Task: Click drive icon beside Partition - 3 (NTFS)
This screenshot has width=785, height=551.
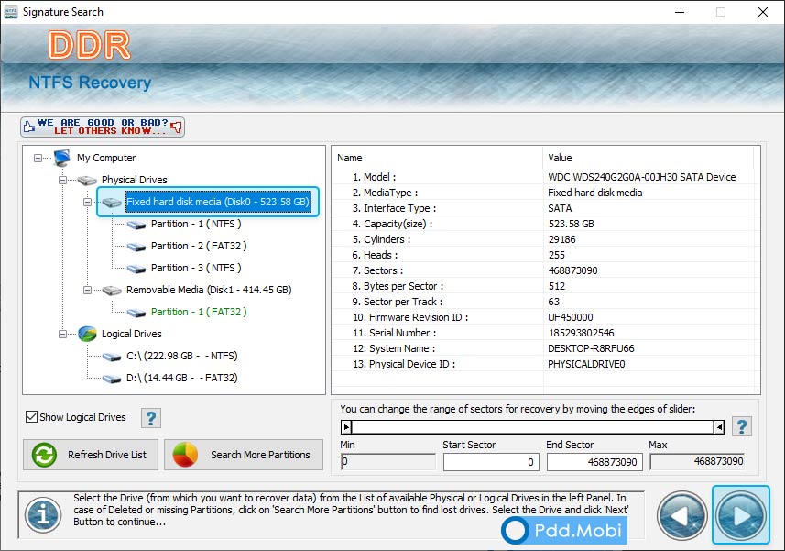Action: click(x=136, y=269)
